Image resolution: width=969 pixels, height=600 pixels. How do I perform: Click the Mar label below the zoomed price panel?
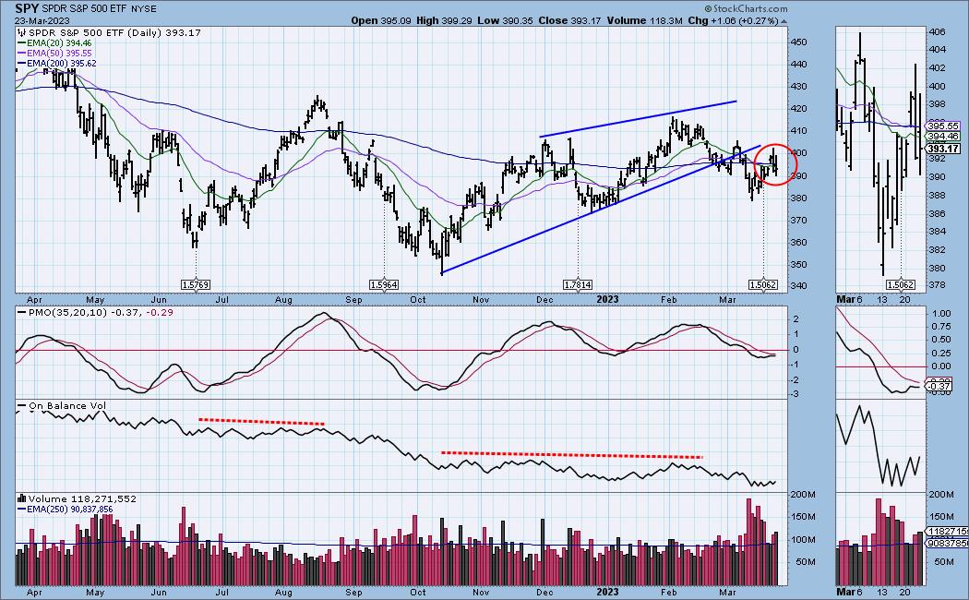pyautogui.click(x=845, y=299)
